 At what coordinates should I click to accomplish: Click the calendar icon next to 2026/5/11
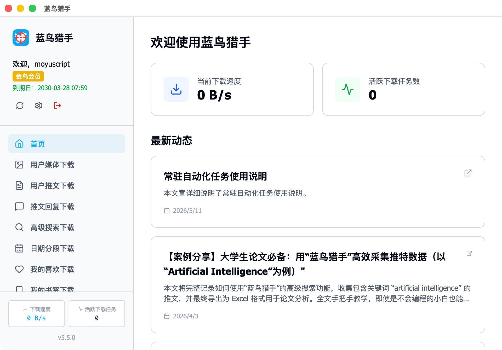[167, 211]
